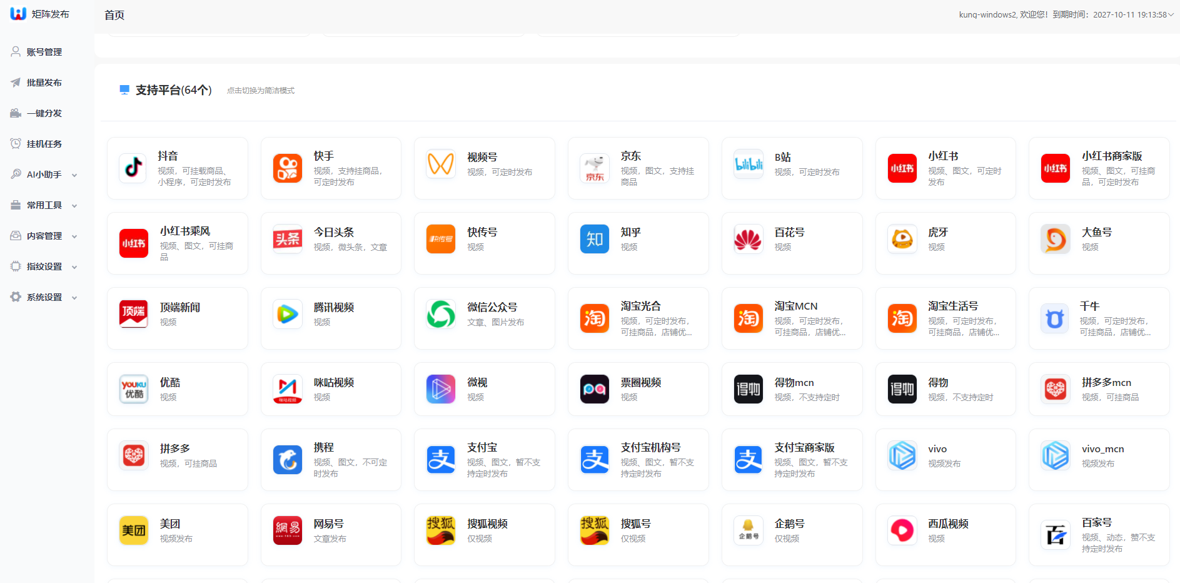
Task: Switch to the 首页 tab
Action: tap(114, 15)
